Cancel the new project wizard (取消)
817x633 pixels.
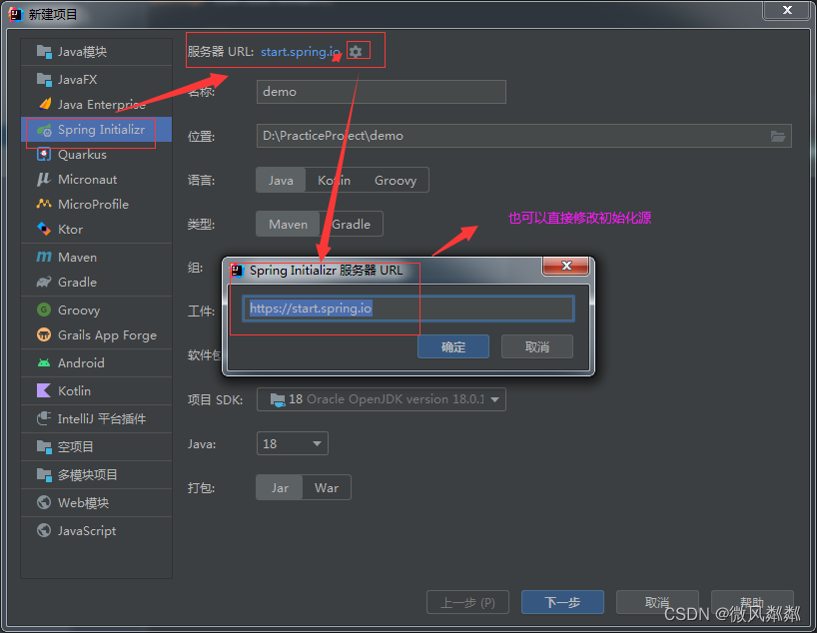point(657,603)
